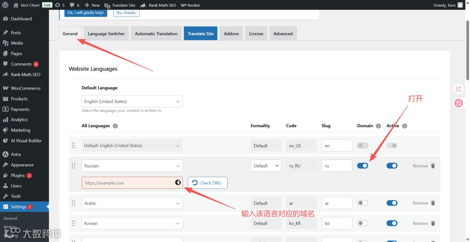The height and width of the screenshot is (242, 470).
Task: Open the Posts pin icon in sidebar
Action: [5, 33]
